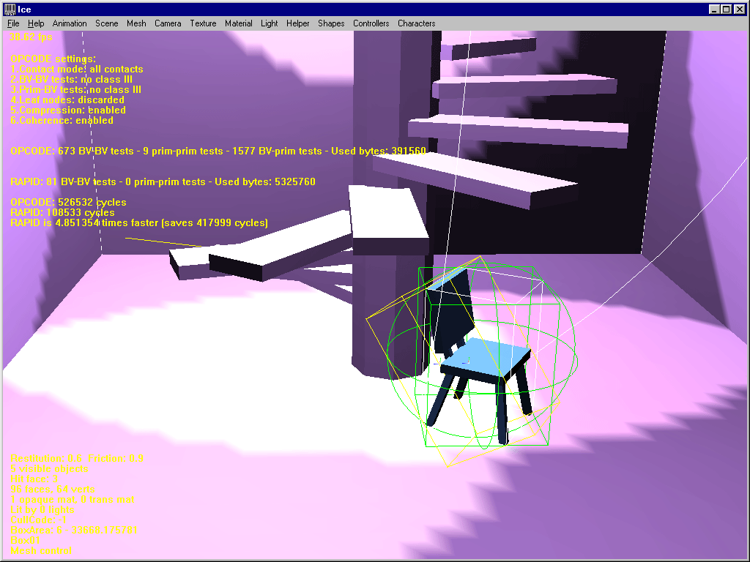Click 'BoxArea: 6 - 33668.175781' text
Image resolution: width=750 pixels, height=562 pixels.
(74, 530)
